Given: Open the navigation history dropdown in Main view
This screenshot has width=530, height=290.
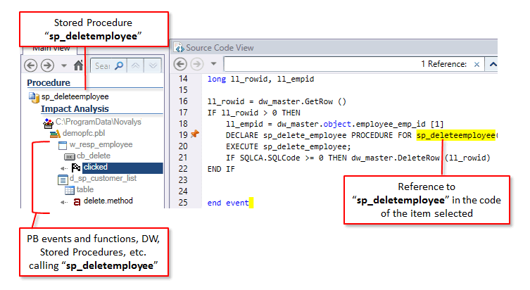Looking at the screenshot, I should [x=64, y=65].
